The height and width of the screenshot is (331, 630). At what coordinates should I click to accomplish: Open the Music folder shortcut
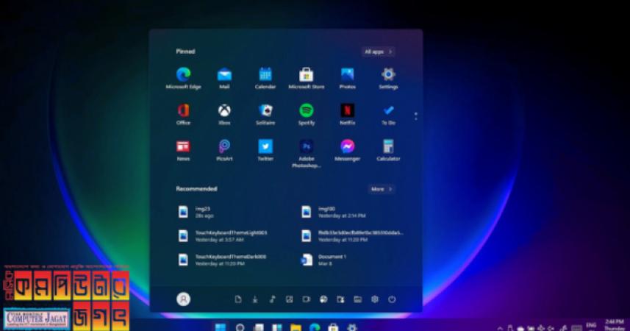pos(273,299)
